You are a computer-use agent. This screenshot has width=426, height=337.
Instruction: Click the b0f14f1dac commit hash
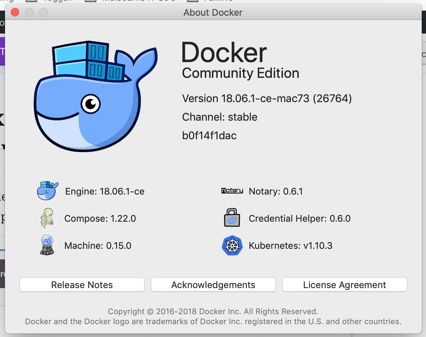pos(209,135)
